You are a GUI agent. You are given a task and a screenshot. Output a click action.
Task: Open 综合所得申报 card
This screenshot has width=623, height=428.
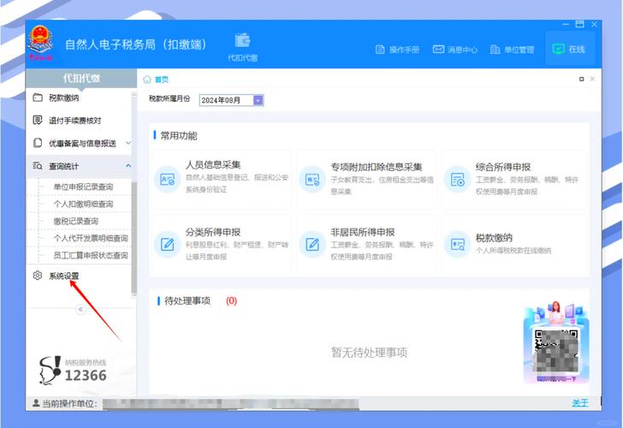pos(513,180)
